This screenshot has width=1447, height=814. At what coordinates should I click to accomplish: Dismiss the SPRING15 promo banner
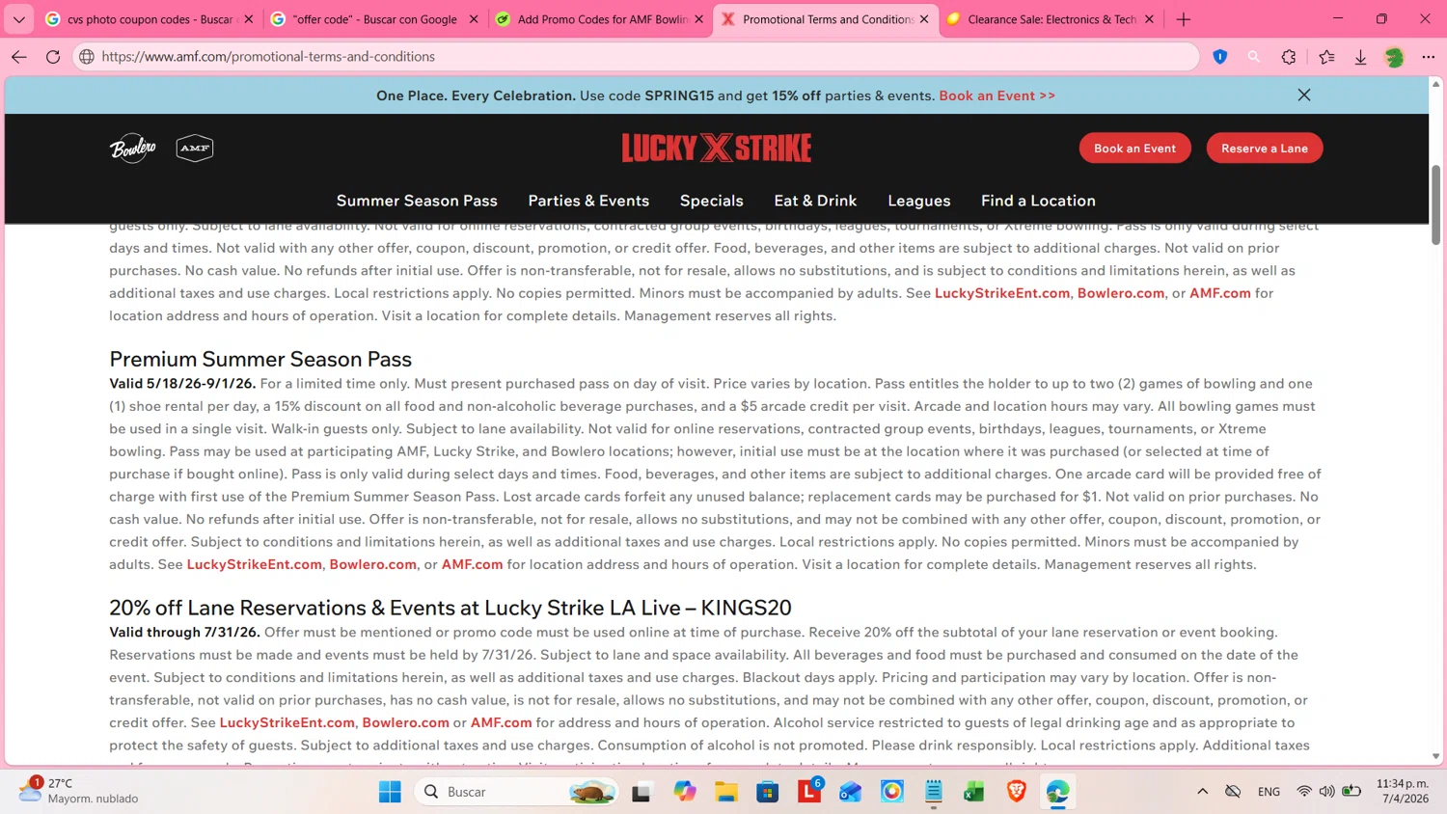click(x=1304, y=95)
